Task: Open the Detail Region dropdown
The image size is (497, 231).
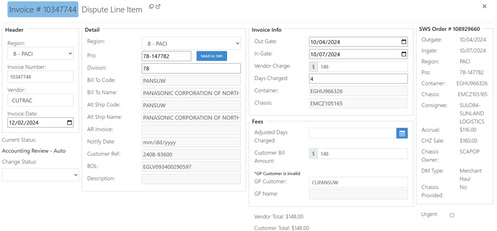Action: click(191, 44)
